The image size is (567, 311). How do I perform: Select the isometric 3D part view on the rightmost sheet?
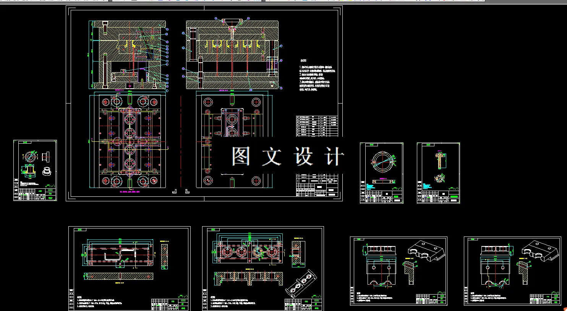coord(541,250)
